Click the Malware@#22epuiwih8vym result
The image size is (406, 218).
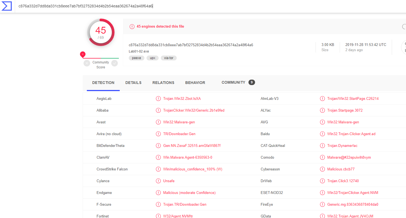click(349, 157)
